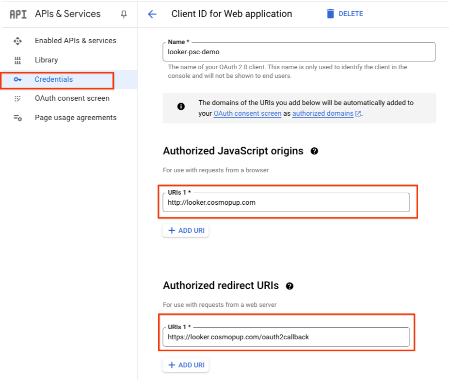Screen dimensions: 449x380
Task: Click the Credentials key icon
Action: (18, 79)
